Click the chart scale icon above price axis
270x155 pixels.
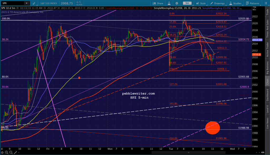coord(254,8)
